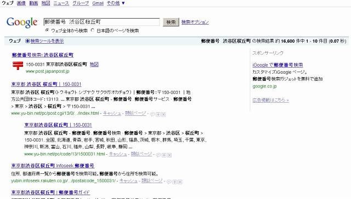351x199 pixels.
Task: Remove the infoseek rakuten result with X icon
Action: [180, 182]
